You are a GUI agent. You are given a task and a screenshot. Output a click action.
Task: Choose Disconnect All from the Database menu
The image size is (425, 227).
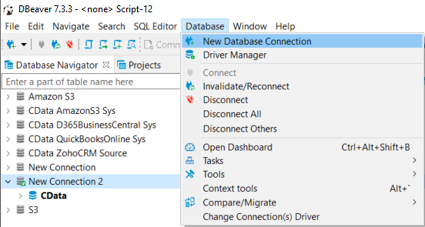click(232, 114)
